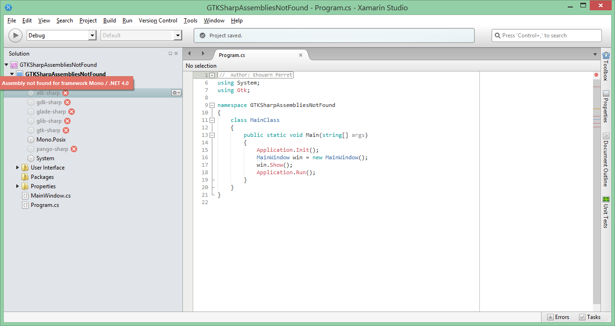The height and width of the screenshot is (326, 615).
Task: Collapse the MainClass fold on line 11
Action: (x=212, y=120)
